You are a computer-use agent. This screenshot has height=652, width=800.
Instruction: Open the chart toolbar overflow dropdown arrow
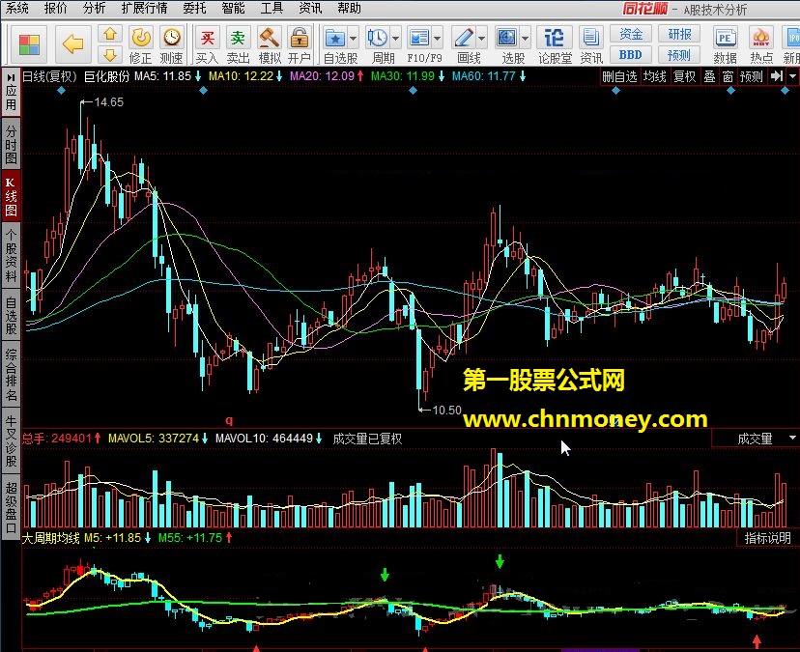coord(792,76)
